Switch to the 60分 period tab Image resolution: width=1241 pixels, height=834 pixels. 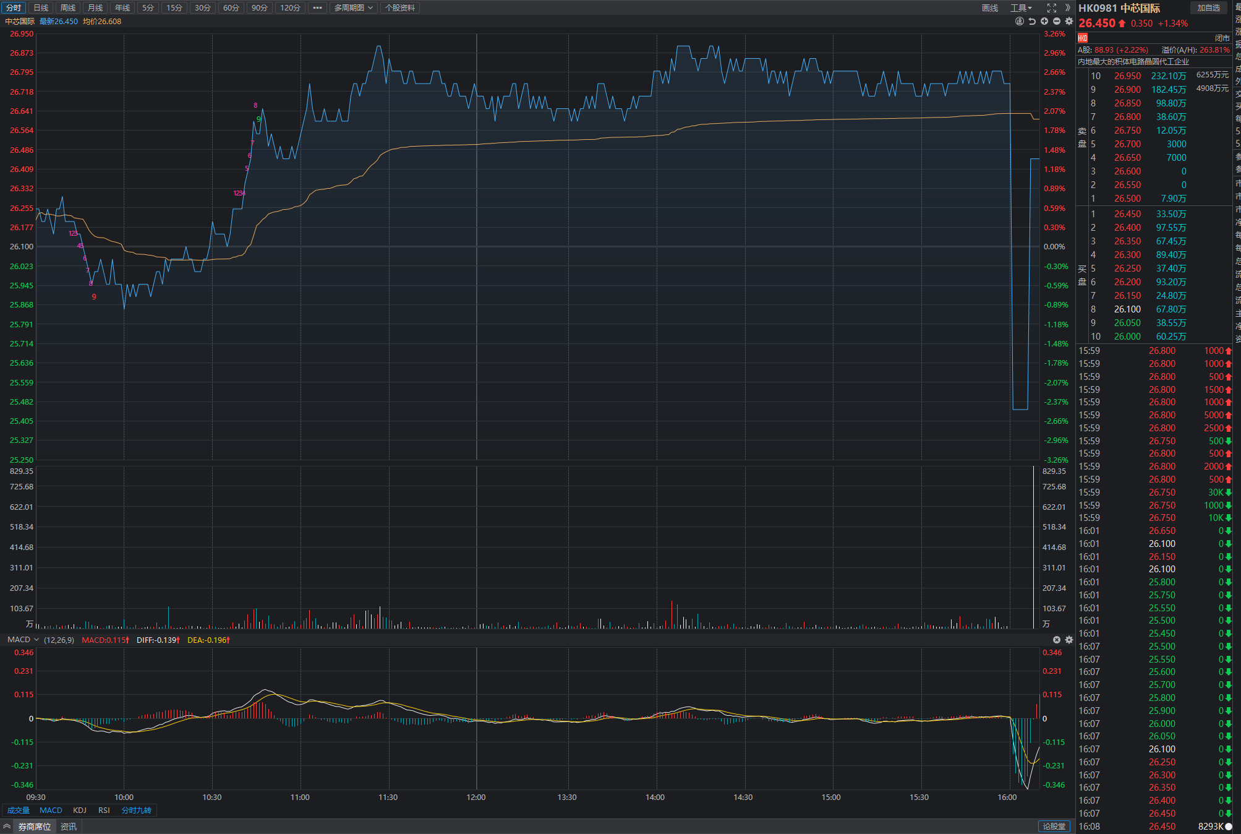(x=231, y=8)
